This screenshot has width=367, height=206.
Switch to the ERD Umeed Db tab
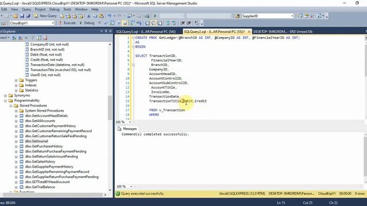point(283,31)
